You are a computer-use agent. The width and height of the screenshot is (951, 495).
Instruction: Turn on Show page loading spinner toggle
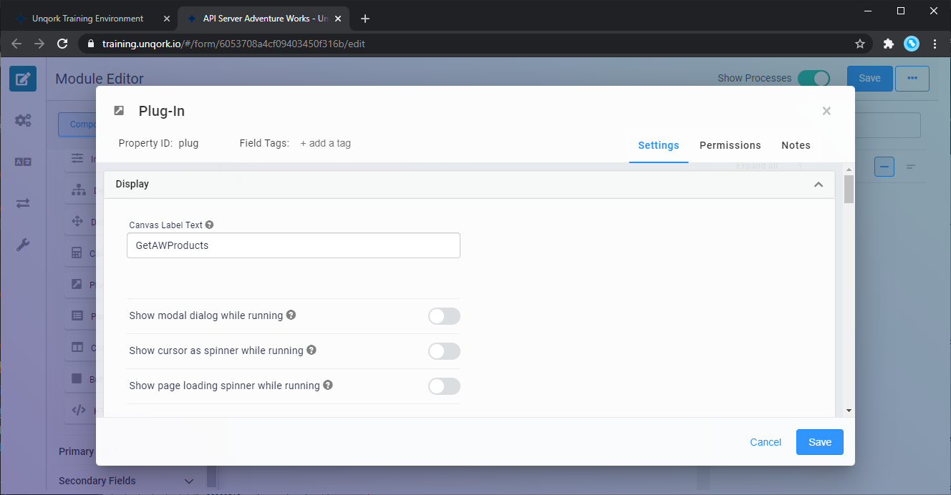[x=444, y=386]
